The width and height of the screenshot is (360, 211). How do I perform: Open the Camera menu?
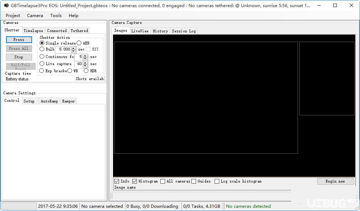(x=35, y=16)
